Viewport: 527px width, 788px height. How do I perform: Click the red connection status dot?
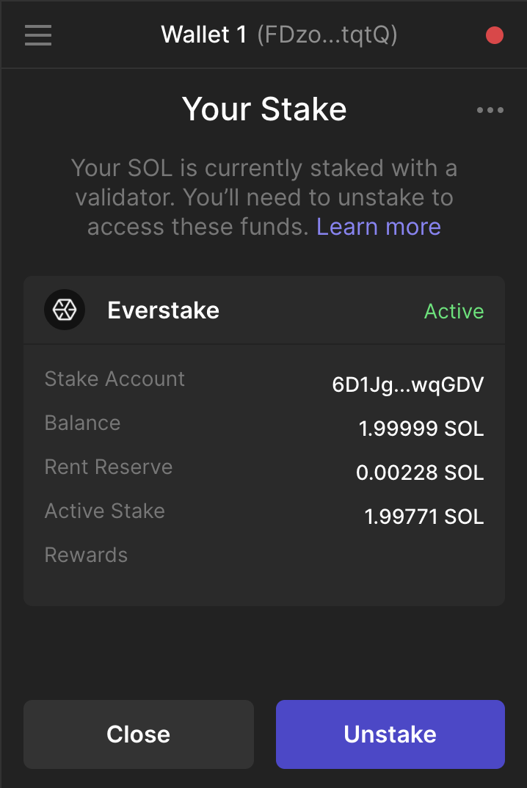[495, 34]
